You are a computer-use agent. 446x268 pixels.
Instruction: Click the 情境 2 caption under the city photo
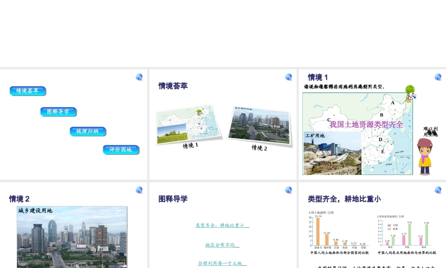tap(259, 147)
